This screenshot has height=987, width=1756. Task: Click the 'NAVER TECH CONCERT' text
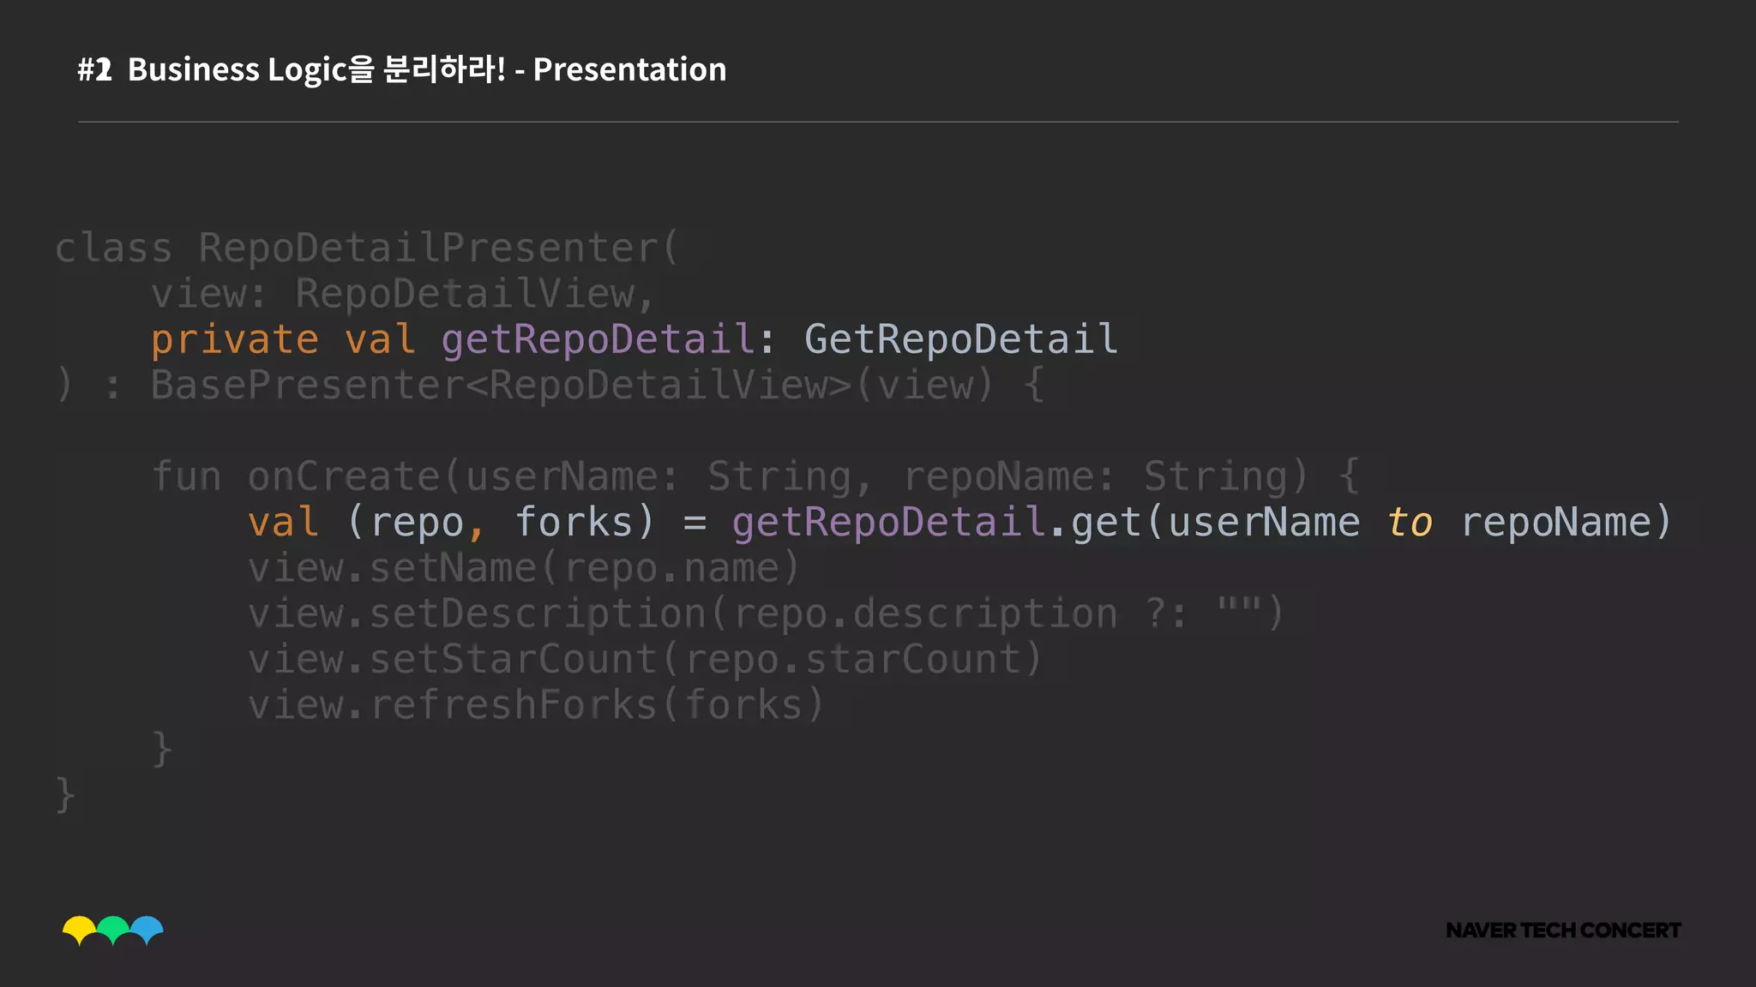click(x=1563, y=930)
